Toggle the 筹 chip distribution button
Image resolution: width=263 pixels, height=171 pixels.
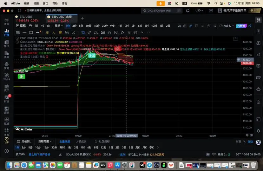pos(60,33)
